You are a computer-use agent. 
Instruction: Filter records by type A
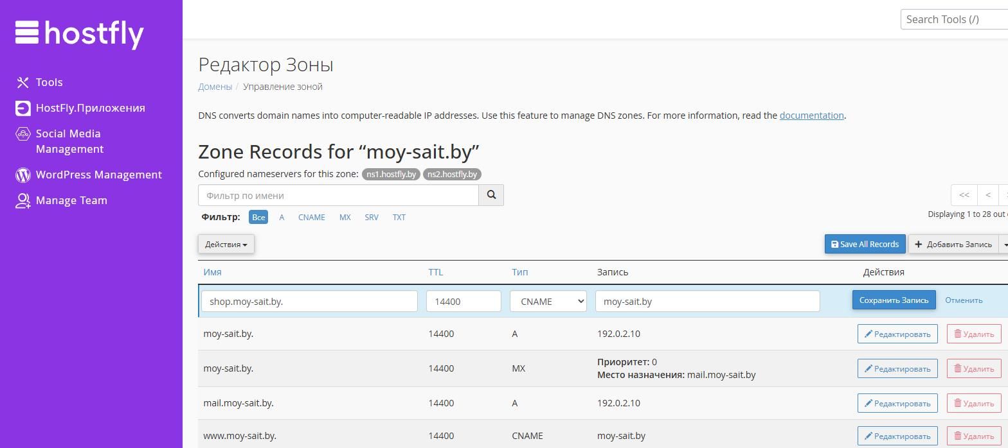click(x=282, y=217)
